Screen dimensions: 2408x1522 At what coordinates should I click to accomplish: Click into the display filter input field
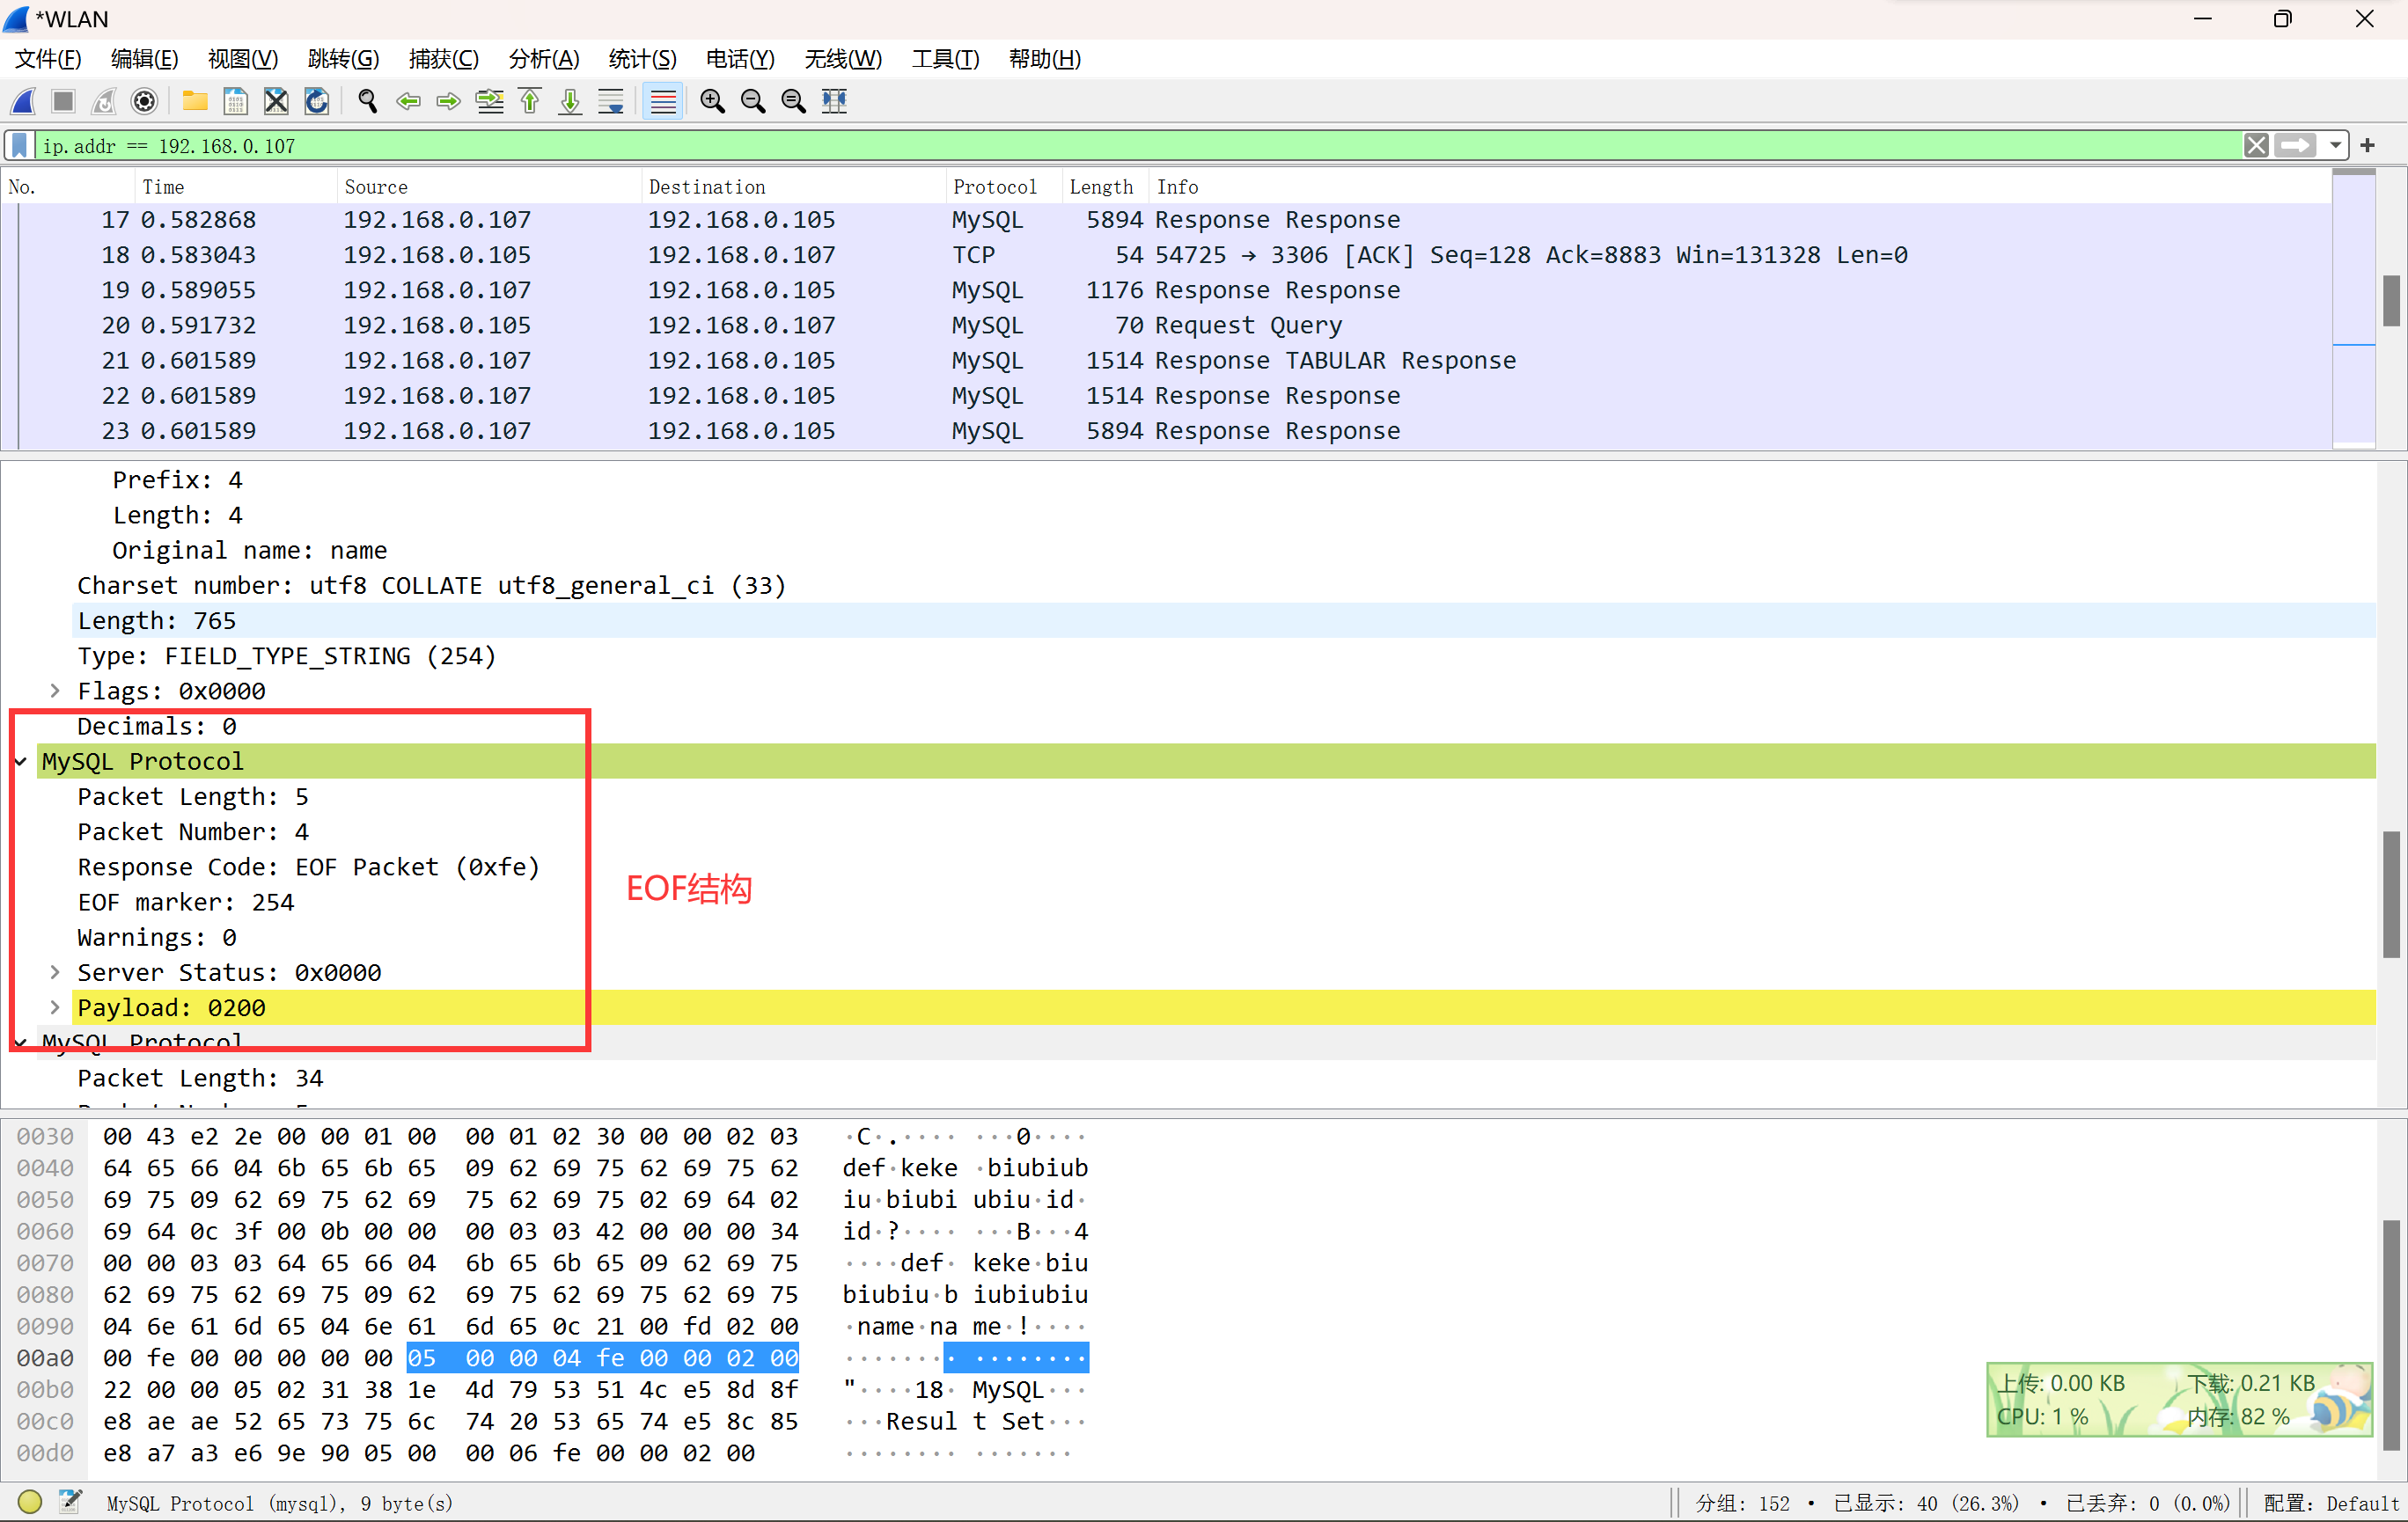[1138, 146]
